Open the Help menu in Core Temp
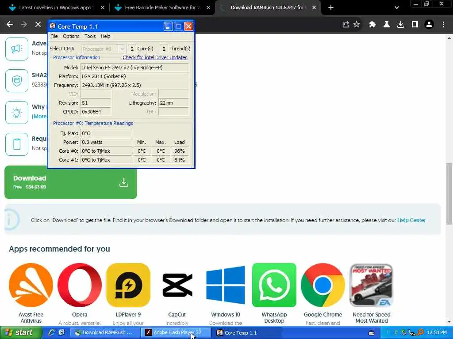This screenshot has width=453, height=339. 105,36
